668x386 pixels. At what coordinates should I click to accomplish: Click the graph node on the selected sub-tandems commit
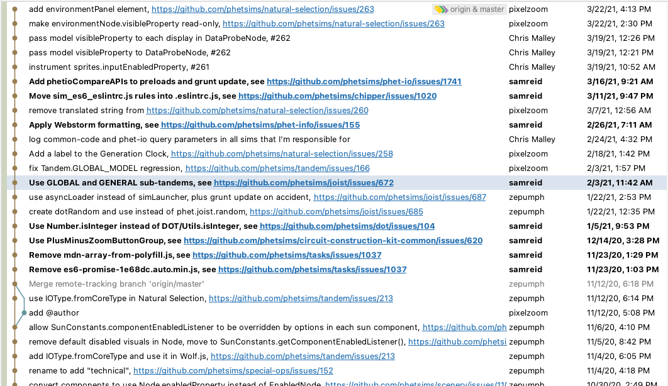tap(14, 182)
